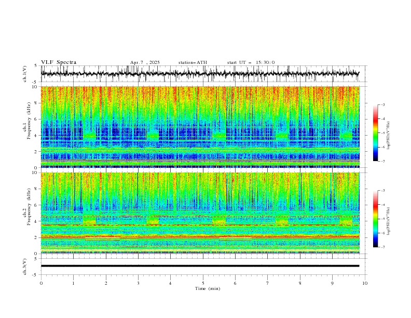Click the "VLF Spectra" plot title
The width and height of the screenshot is (411, 318).
click(59, 62)
